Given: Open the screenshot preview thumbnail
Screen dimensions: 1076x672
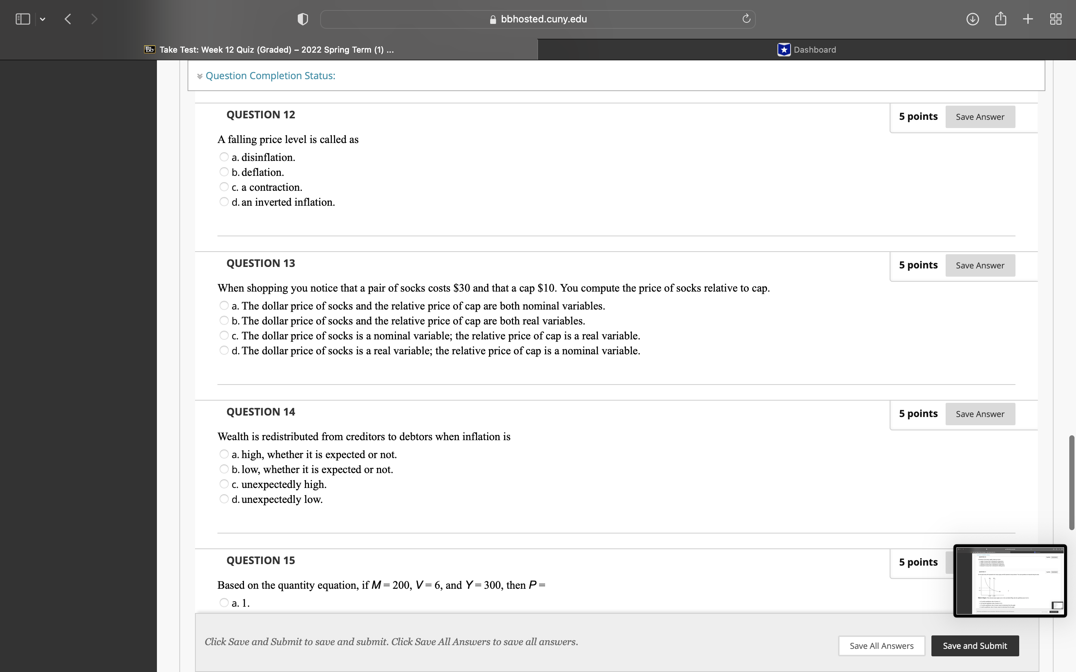Looking at the screenshot, I should tap(1010, 581).
